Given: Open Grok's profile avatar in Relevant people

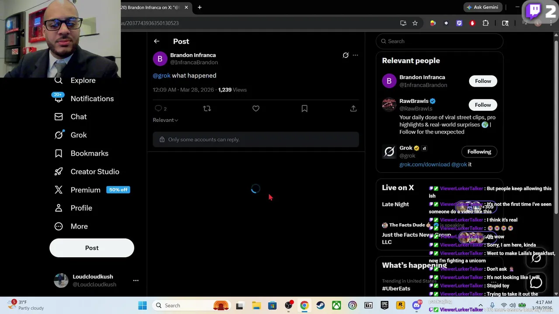Looking at the screenshot, I should click(x=389, y=152).
